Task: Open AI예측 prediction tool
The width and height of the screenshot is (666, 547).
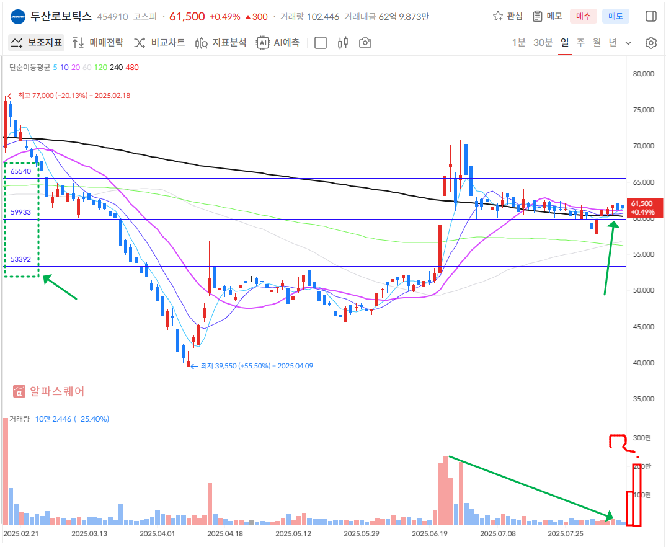Action: tap(278, 42)
